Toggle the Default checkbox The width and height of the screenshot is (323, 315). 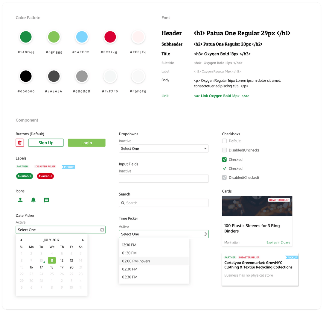224,141
